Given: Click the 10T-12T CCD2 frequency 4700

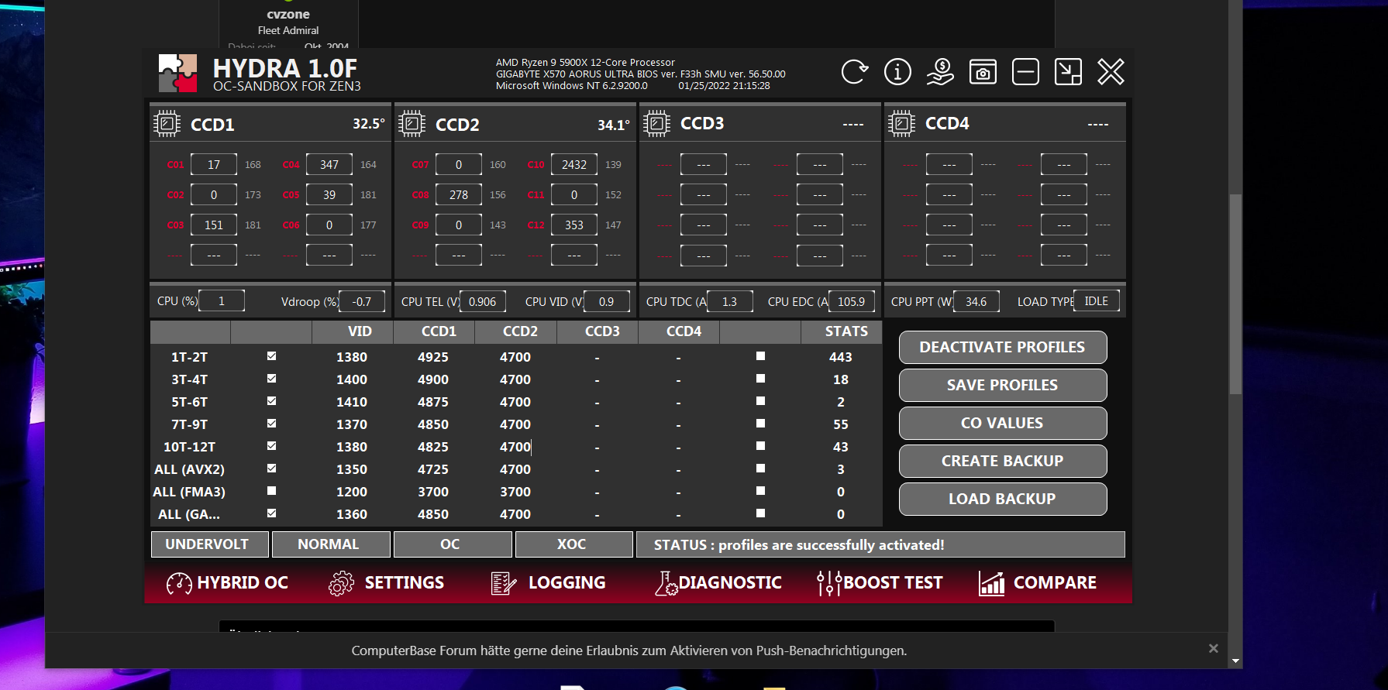Looking at the screenshot, I should pyautogui.click(x=515, y=447).
